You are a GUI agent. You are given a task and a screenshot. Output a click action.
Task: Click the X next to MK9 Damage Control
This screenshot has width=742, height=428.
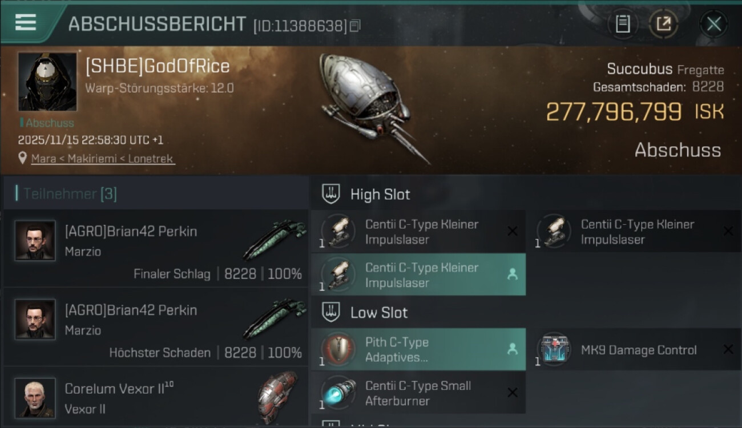(x=728, y=349)
